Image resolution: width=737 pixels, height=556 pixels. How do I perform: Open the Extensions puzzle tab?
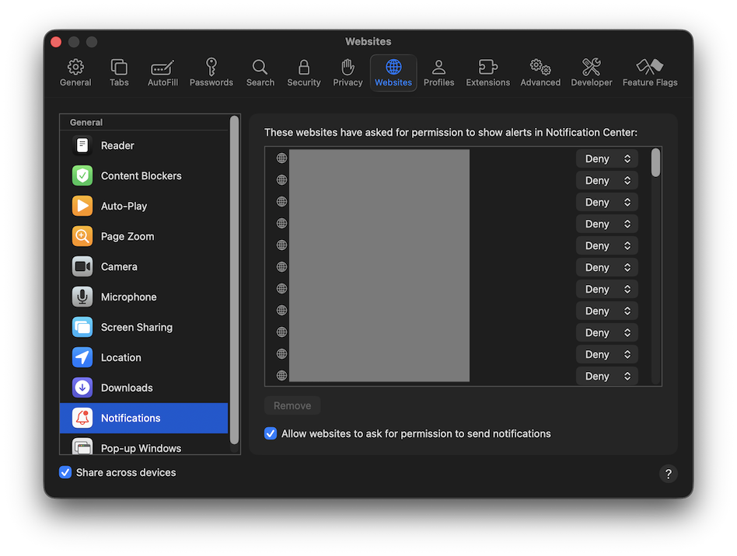pyautogui.click(x=487, y=73)
